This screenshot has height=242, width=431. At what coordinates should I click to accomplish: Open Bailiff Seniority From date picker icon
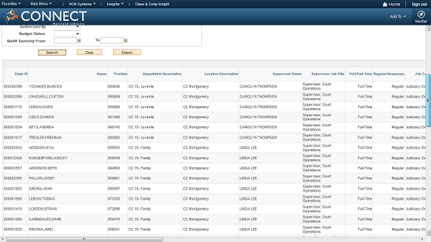79,40
